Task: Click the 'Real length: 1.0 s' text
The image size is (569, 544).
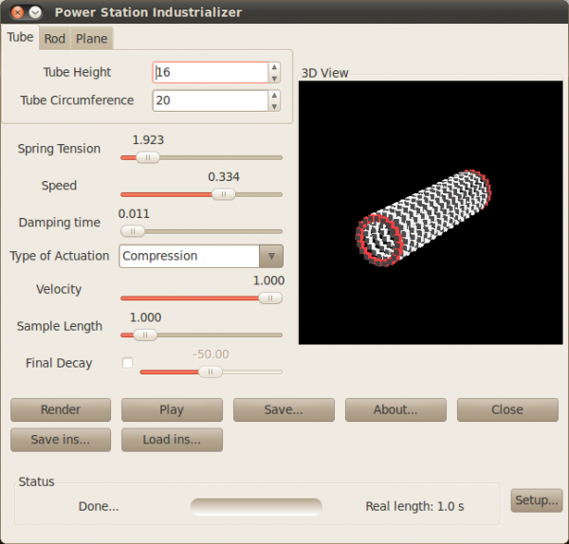Action: [x=414, y=507]
